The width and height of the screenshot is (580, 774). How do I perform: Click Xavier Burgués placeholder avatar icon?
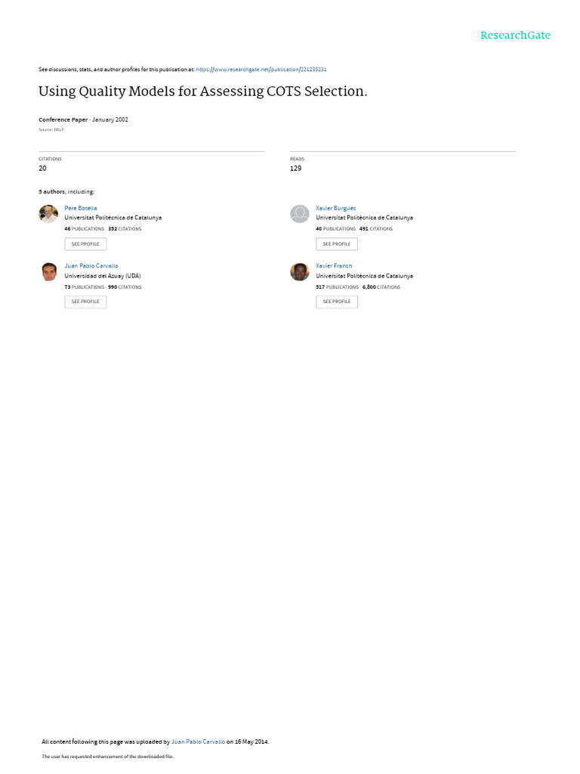coord(299,214)
